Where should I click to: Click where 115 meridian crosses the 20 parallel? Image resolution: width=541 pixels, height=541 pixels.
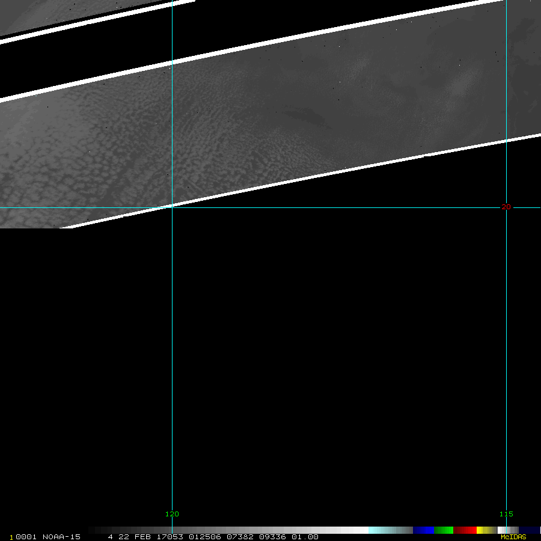point(506,208)
